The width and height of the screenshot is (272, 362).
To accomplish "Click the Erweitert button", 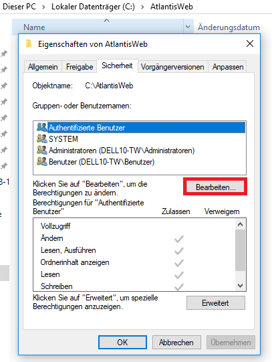I will tap(215, 303).
